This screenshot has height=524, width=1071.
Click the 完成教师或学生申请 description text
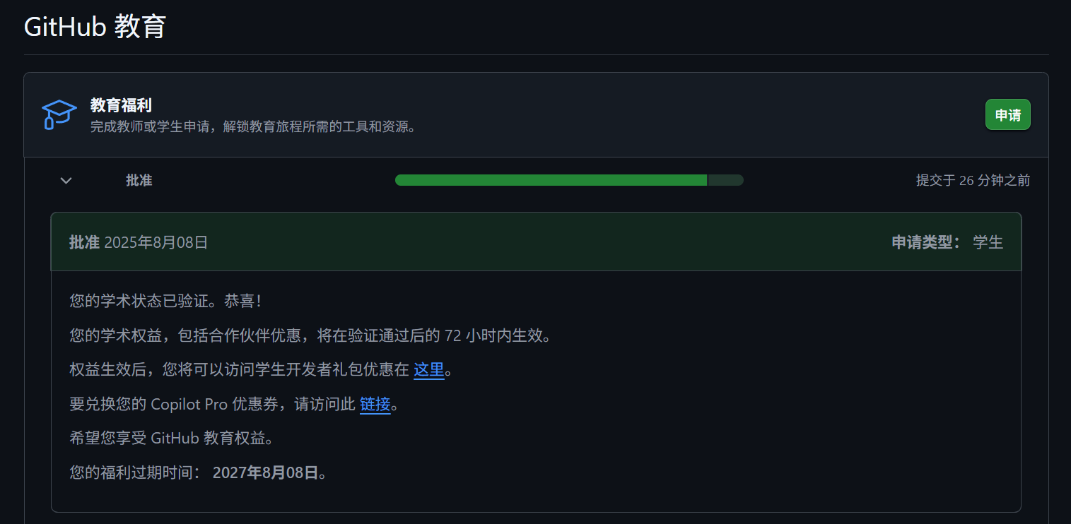[253, 127]
